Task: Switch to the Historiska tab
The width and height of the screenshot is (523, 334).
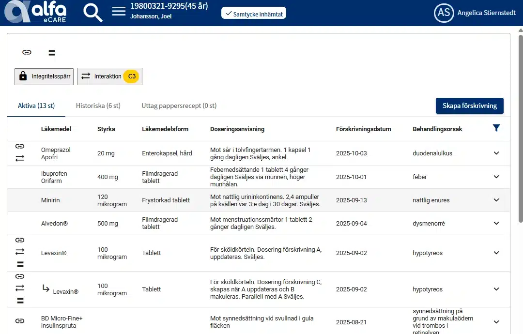Action: 98,106
